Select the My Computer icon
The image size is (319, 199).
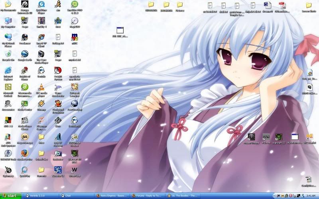[8, 21]
